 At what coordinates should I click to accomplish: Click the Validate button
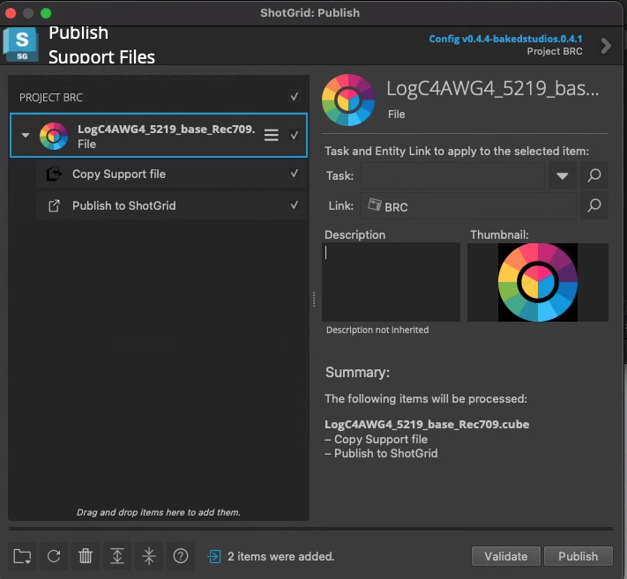click(505, 556)
